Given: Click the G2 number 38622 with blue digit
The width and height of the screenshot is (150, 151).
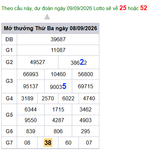Looking at the screenshot, I should (x=79, y=62).
